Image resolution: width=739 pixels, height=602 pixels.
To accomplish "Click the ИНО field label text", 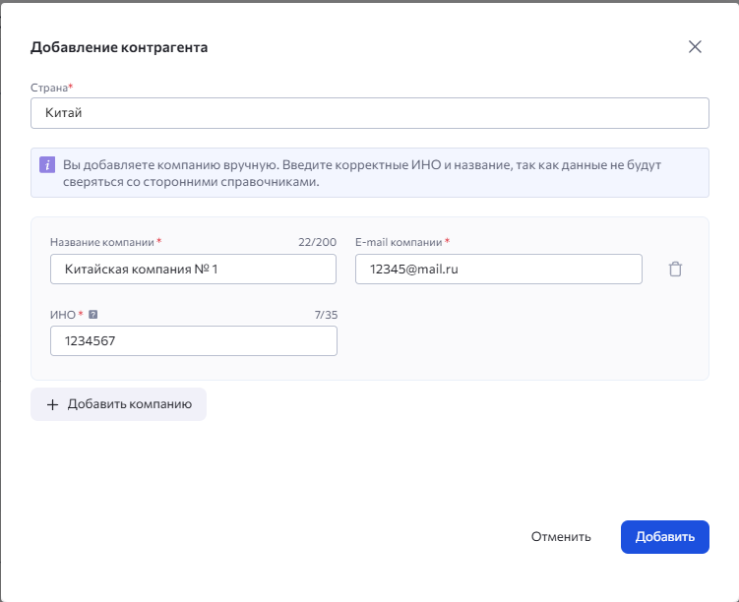I will [62, 315].
